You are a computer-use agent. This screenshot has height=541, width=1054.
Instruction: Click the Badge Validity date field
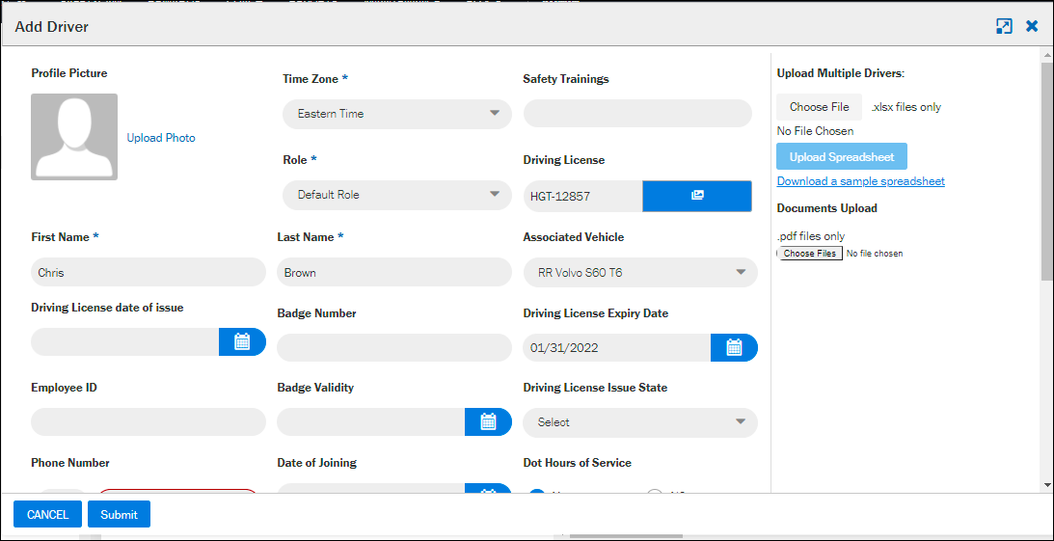tap(371, 421)
